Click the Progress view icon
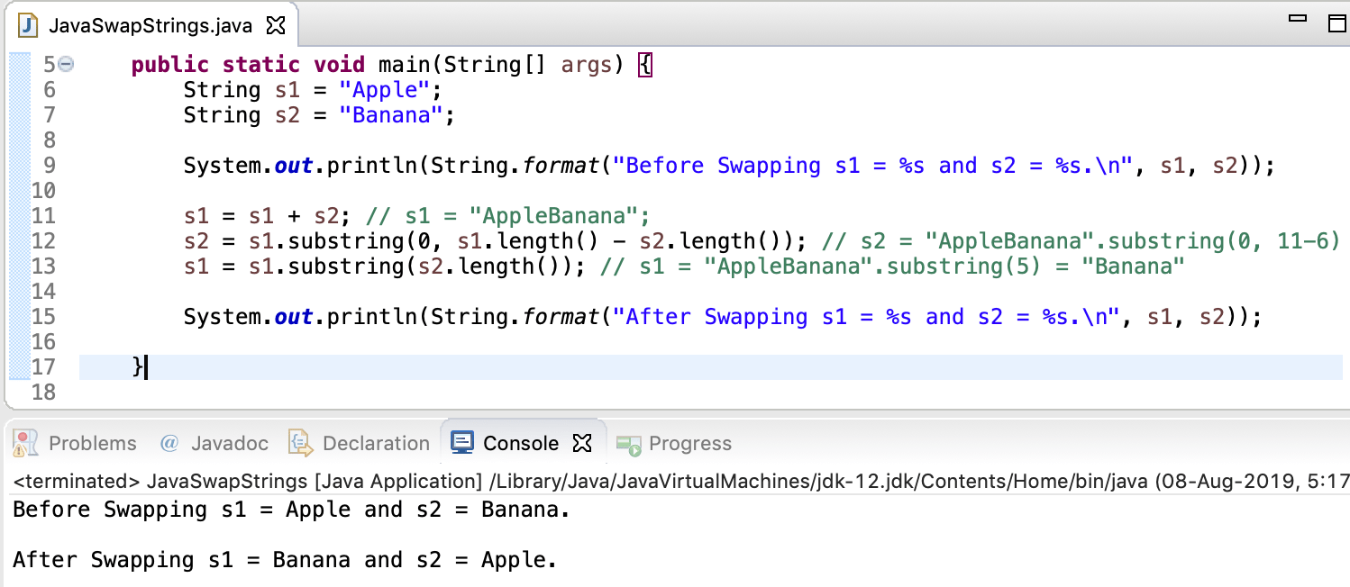 (x=628, y=442)
